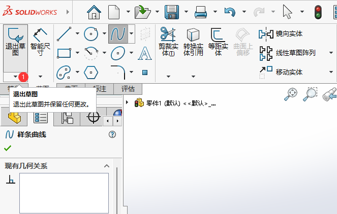Select the Circle sketch tool
The image size is (337, 214).
(x=91, y=33)
